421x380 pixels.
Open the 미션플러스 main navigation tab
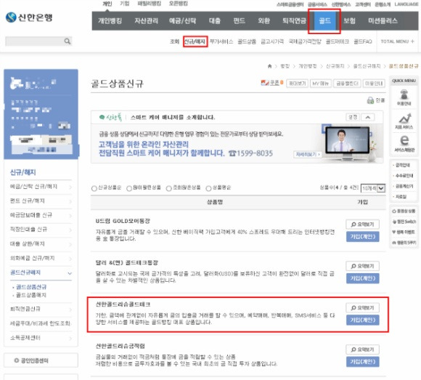pos(383,20)
